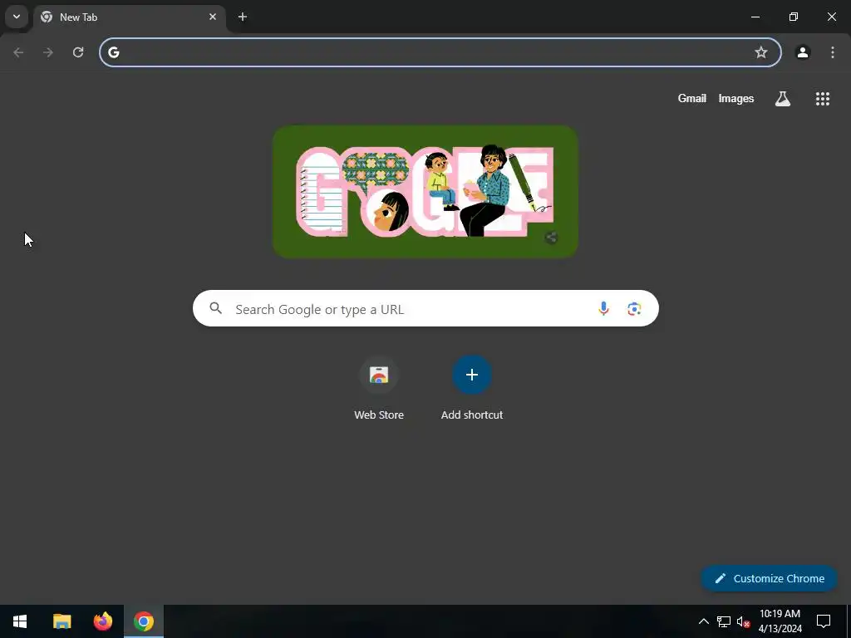Search by image with Google Lens
This screenshot has height=638, width=851.
click(634, 309)
